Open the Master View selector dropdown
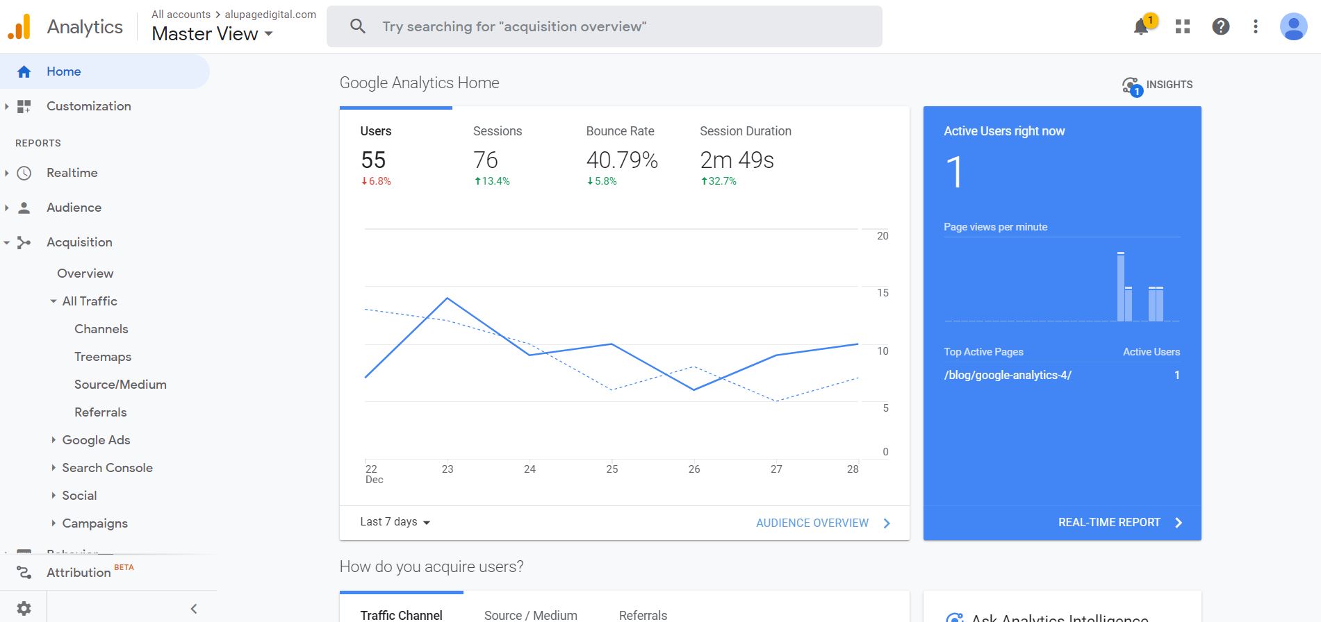Image resolution: width=1321 pixels, height=622 pixels. pos(213,34)
